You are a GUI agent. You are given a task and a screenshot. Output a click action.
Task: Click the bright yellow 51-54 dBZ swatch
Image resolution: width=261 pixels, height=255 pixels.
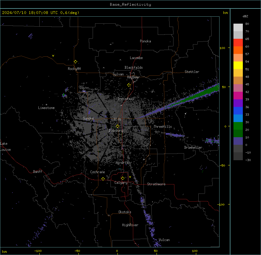[x=238, y=65]
